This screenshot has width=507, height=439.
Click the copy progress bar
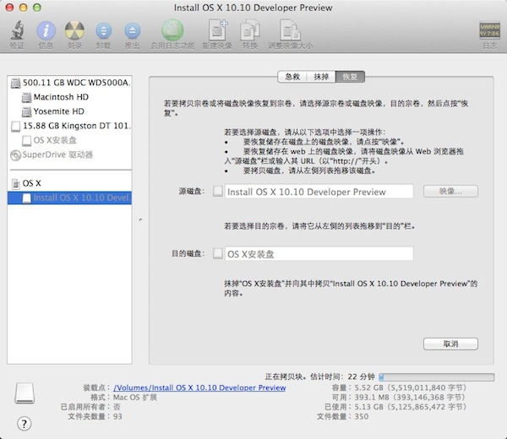(437, 377)
